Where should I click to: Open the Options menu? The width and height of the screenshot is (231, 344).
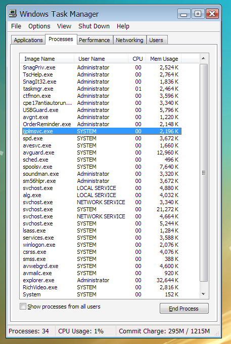(39, 26)
